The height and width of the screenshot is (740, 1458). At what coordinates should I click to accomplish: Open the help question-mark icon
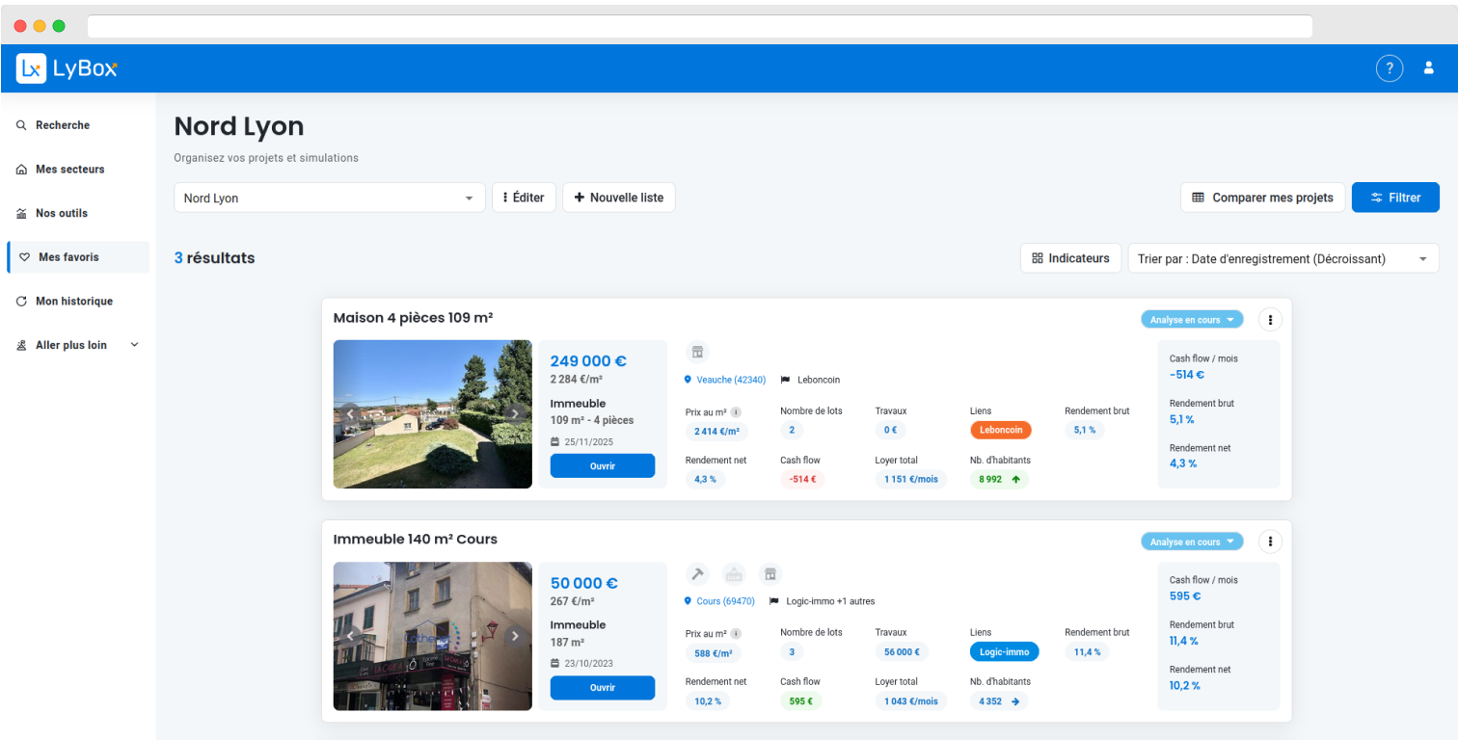tap(1390, 67)
